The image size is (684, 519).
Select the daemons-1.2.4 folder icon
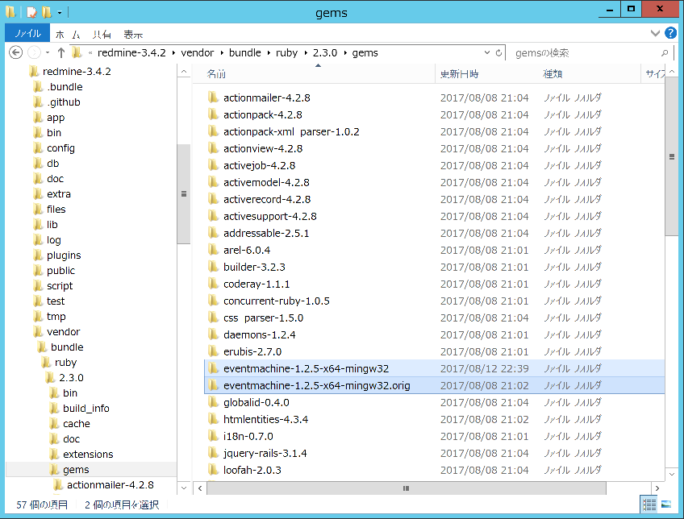tap(213, 334)
